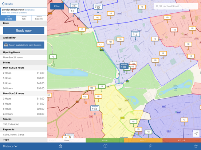Screen dimensions: 201x150
Task: Tap the 1 hour duration label
Action: tap(67, 140)
